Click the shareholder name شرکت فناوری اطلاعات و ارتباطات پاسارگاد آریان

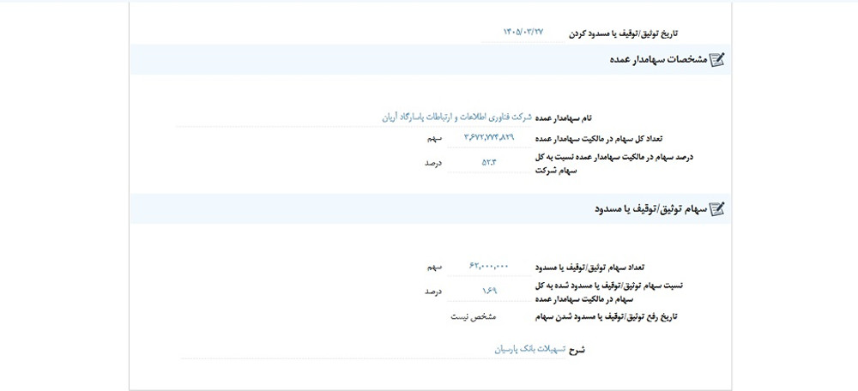click(x=456, y=117)
